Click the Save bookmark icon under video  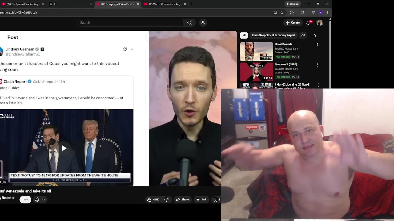click(x=215, y=200)
